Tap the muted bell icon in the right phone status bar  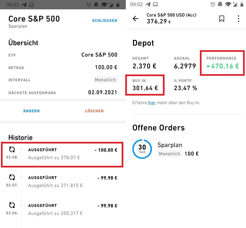220,5
